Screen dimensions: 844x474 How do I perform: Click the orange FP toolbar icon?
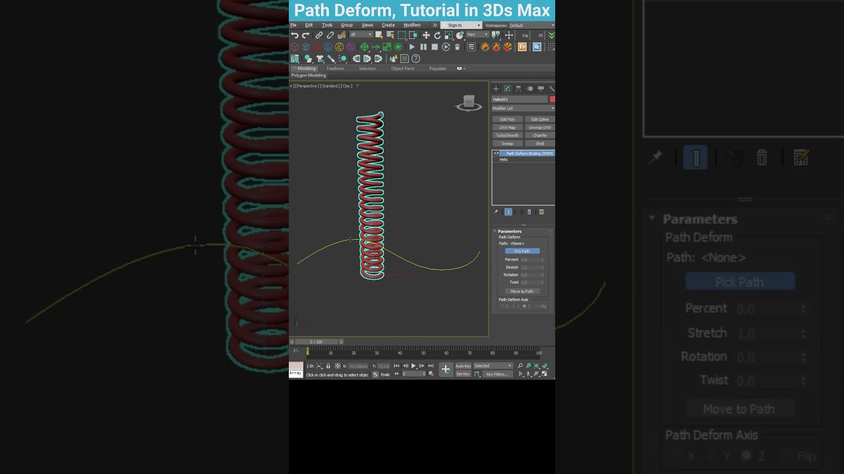point(522,47)
